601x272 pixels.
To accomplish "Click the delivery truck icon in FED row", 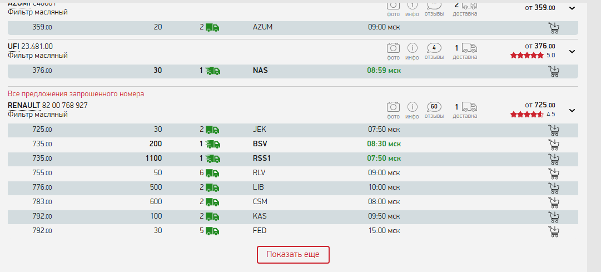I will pyautogui.click(x=212, y=231).
